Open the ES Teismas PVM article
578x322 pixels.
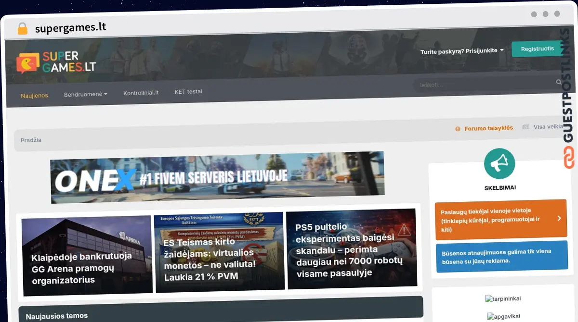click(x=219, y=252)
